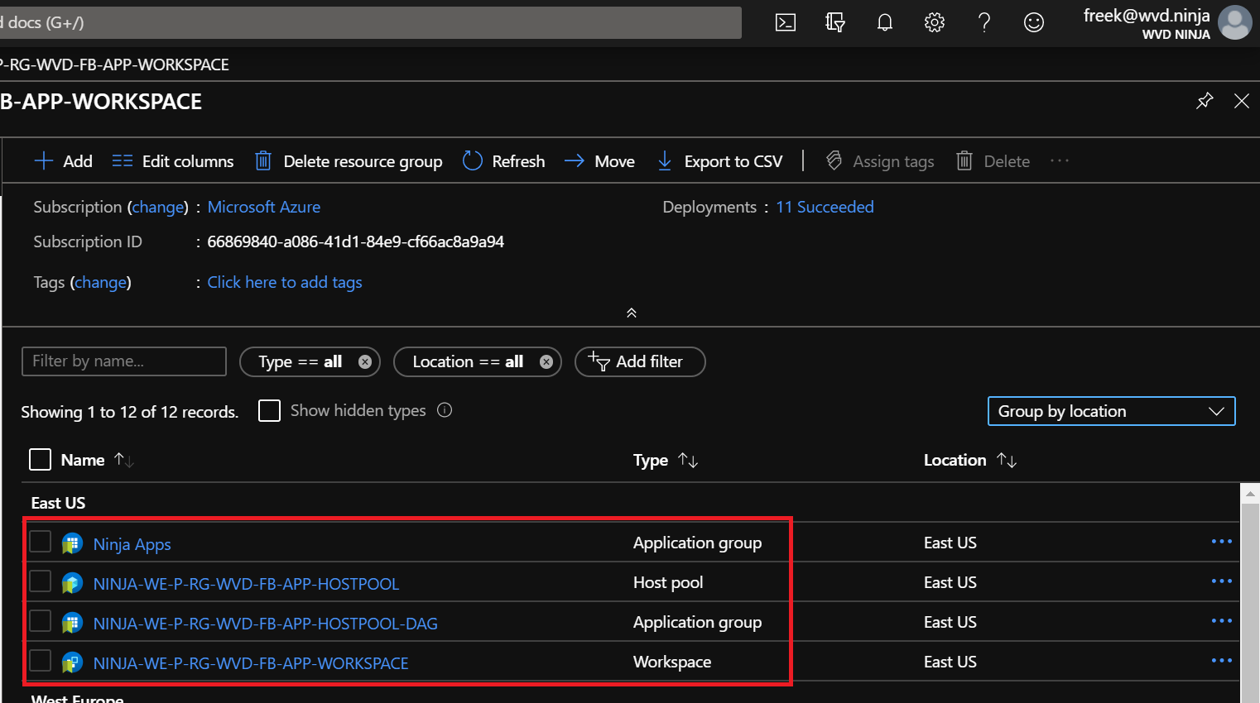
Task: Click the Move toolbar command
Action: (599, 161)
